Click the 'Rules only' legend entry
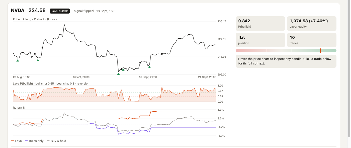The image size is (351, 148). [x=34, y=141]
